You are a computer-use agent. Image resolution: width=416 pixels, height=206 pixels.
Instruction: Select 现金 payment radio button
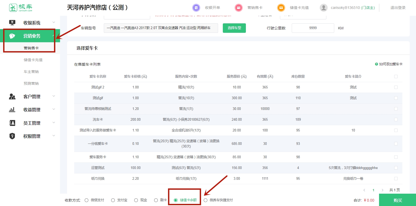136,200
